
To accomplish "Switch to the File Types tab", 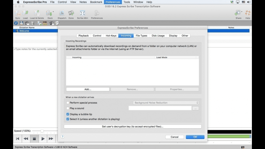I will point(141,36).
